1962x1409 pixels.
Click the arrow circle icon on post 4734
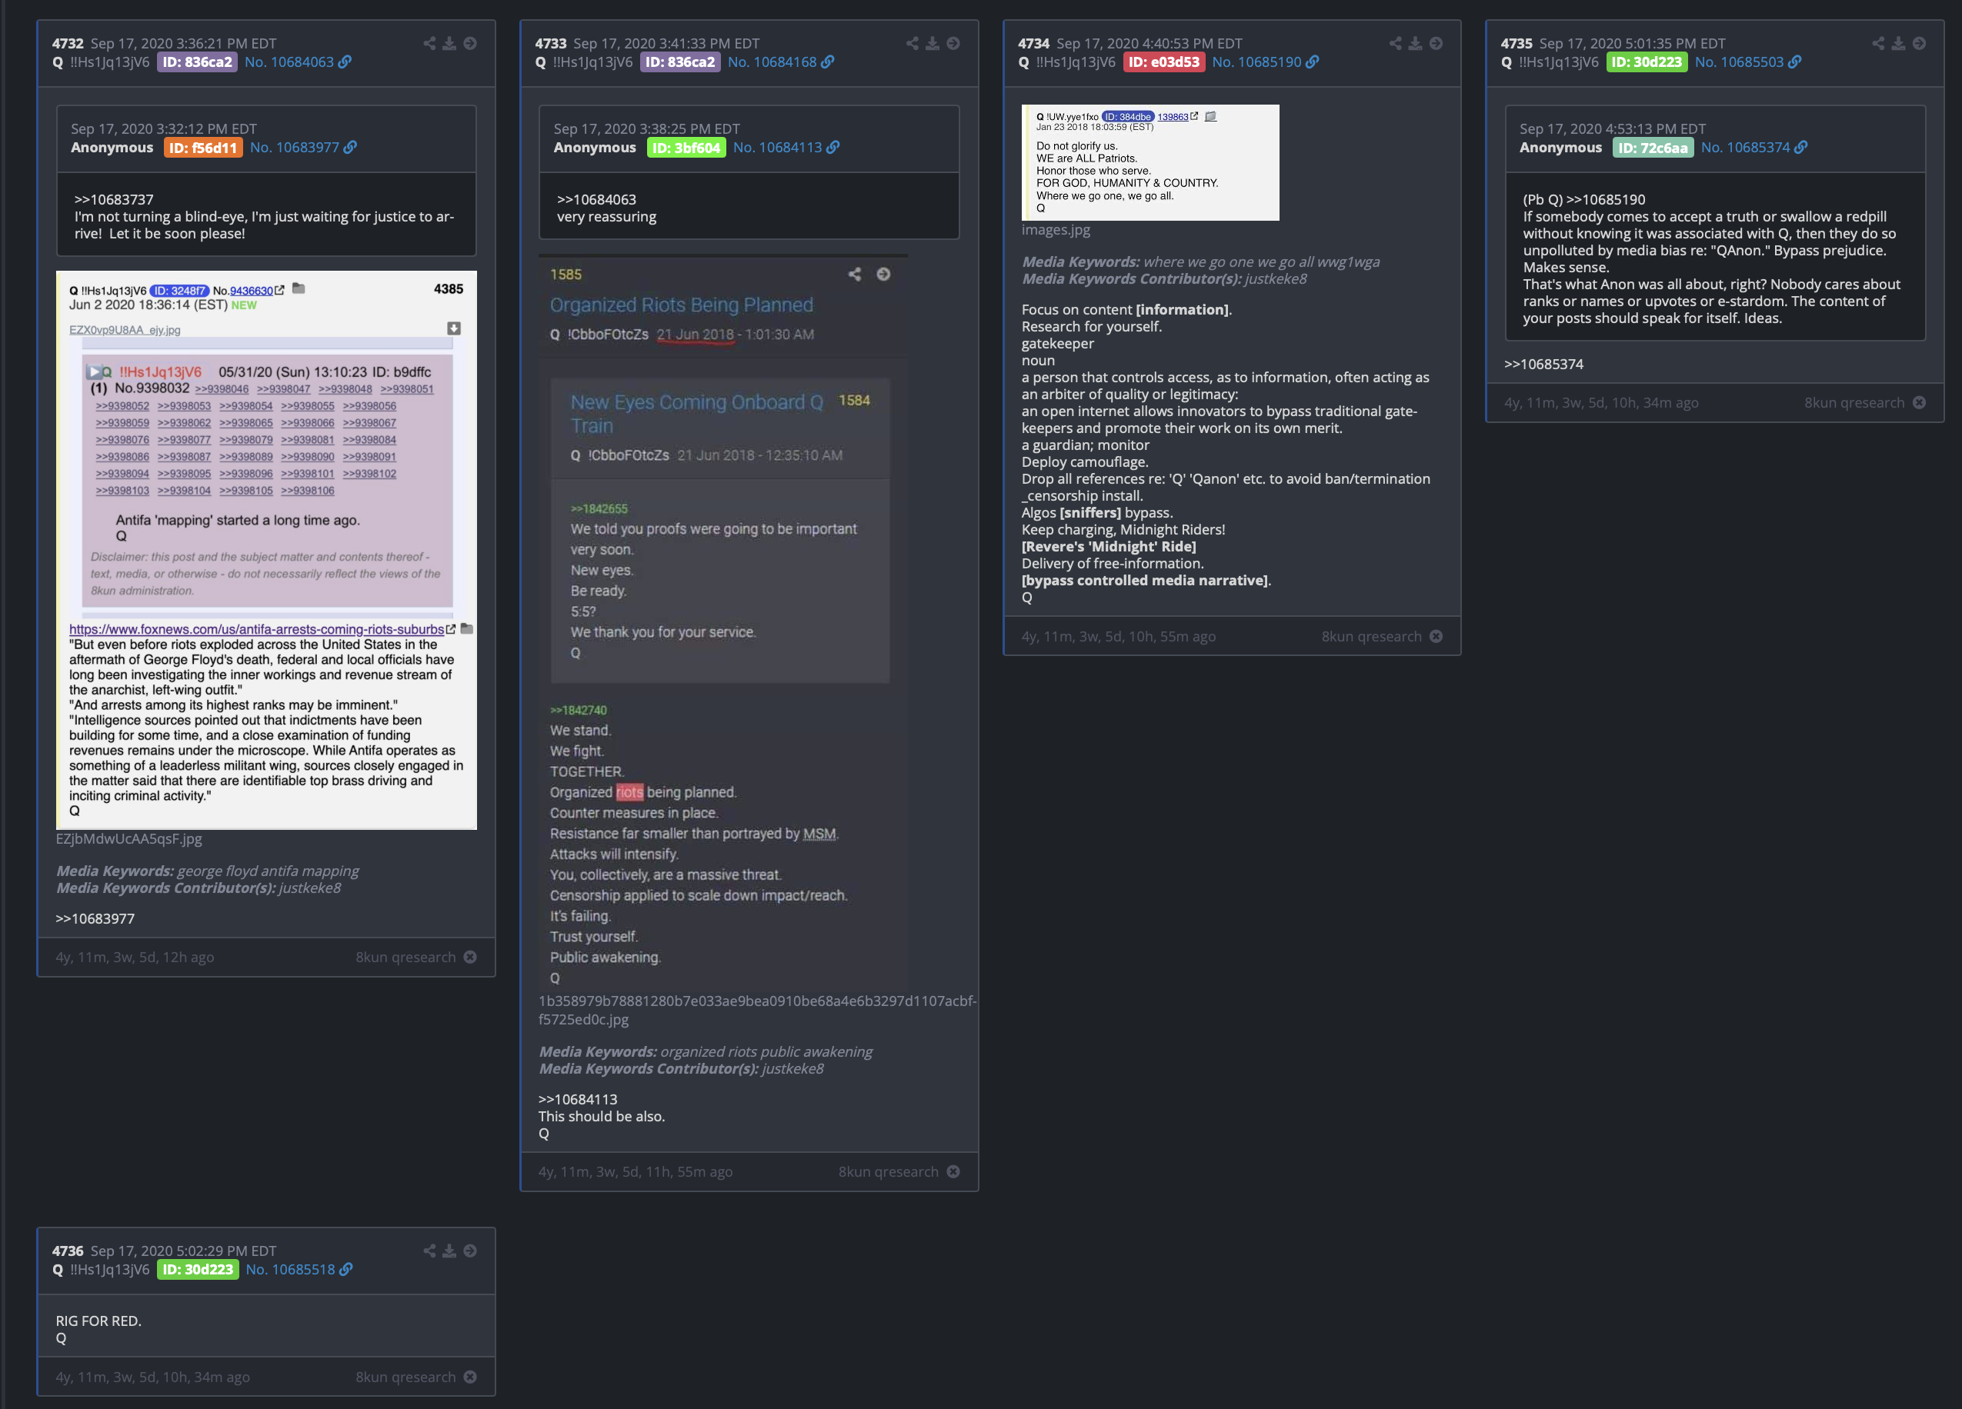tap(1436, 43)
